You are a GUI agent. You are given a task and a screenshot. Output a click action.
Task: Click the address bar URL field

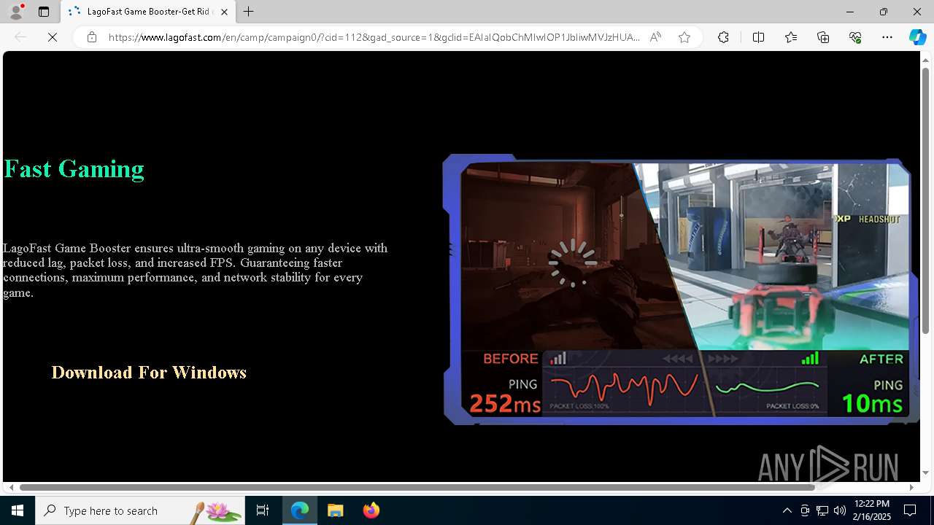click(374, 37)
